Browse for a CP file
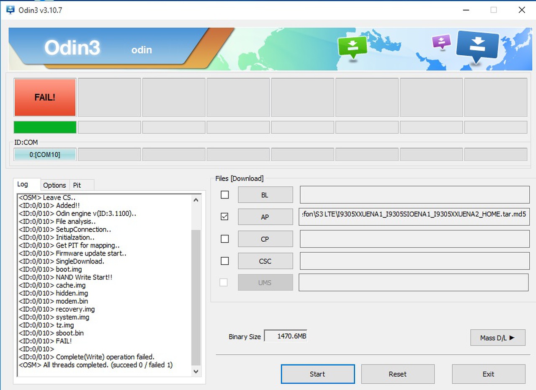Viewport: 536px width, 390px height. (265, 239)
